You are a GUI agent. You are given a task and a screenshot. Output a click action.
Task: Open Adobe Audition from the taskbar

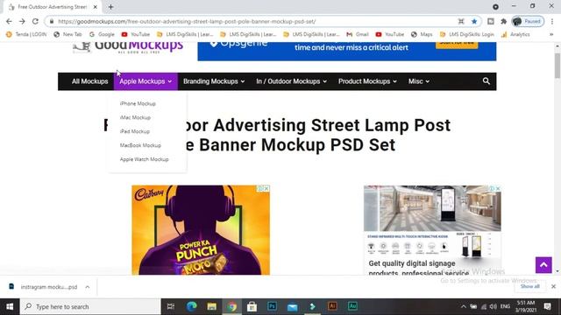(352, 306)
